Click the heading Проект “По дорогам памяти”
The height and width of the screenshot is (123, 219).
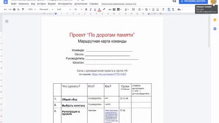[102, 35]
